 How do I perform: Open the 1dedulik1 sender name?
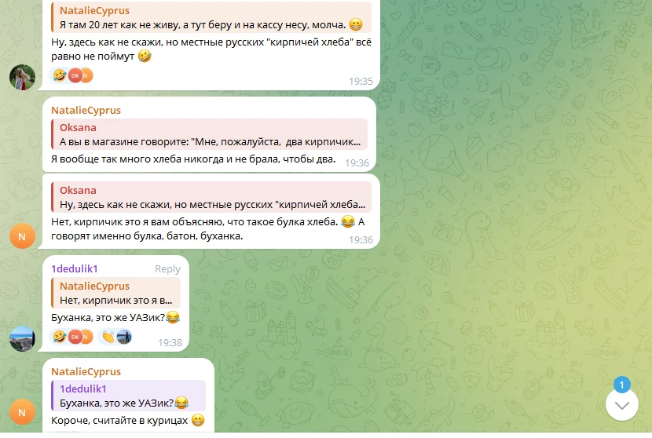pos(75,269)
